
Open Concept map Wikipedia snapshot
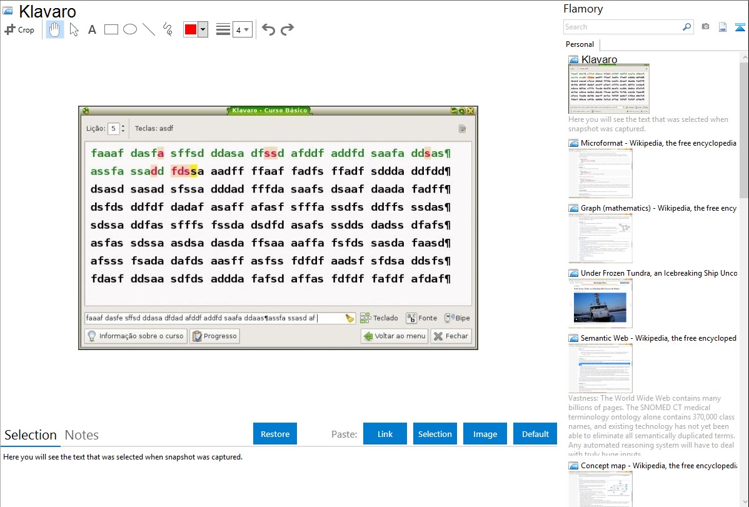click(x=659, y=465)
